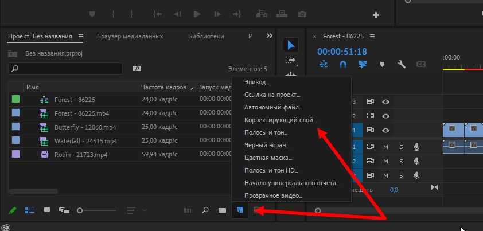Open Project panel hamburger menu

[81, 36]
